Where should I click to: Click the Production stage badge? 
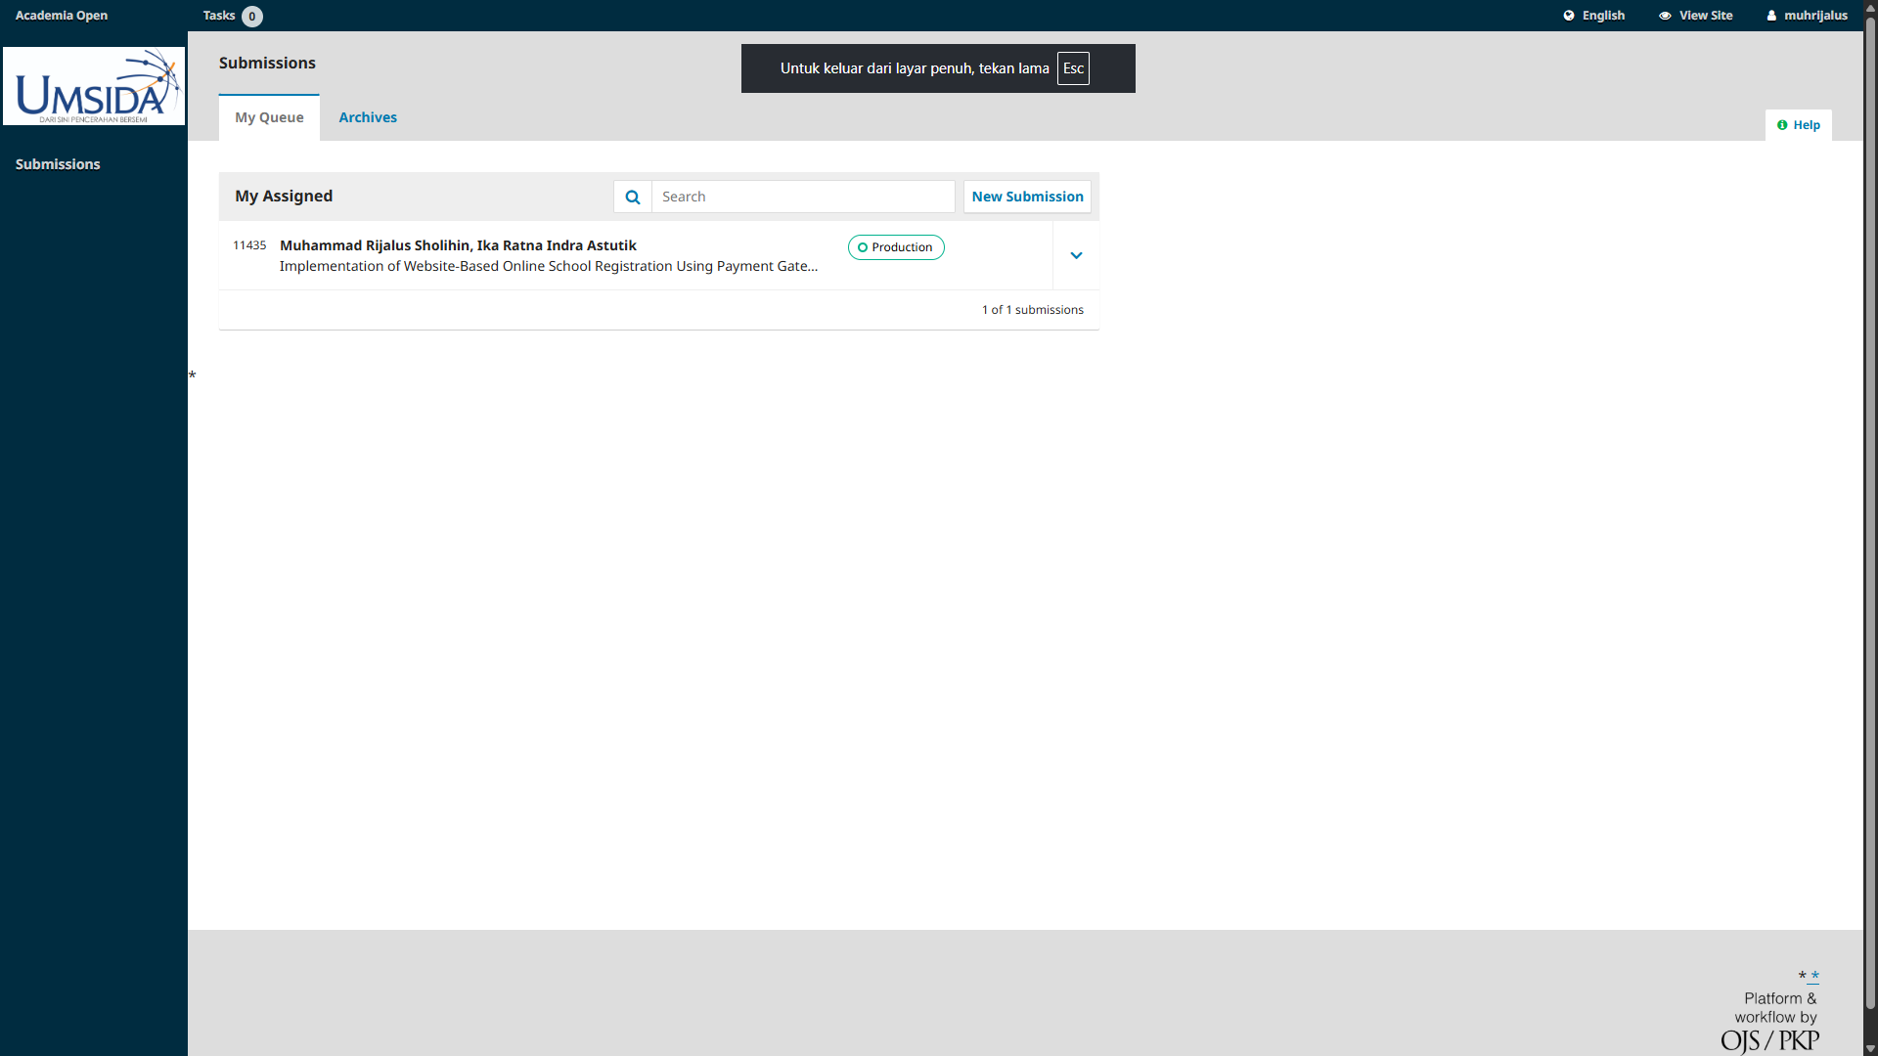point(896,247)
